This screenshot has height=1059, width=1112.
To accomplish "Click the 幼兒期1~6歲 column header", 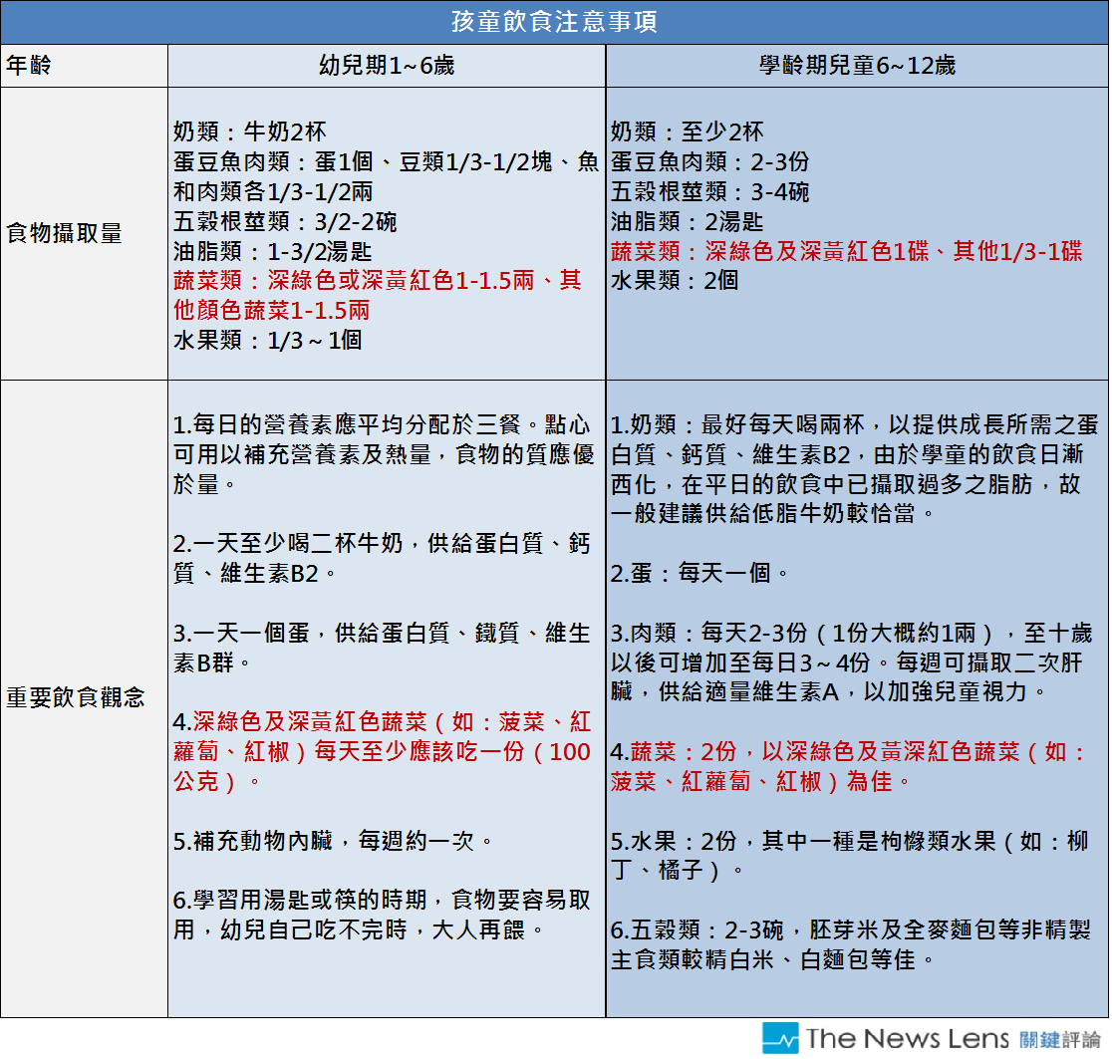I will 386,66.
